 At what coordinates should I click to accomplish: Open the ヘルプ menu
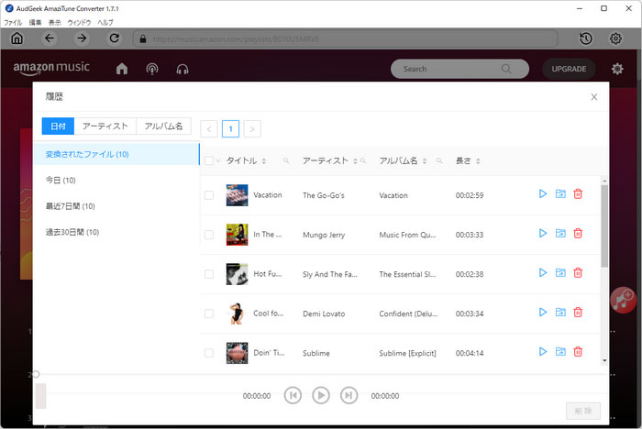coord(105,23)
